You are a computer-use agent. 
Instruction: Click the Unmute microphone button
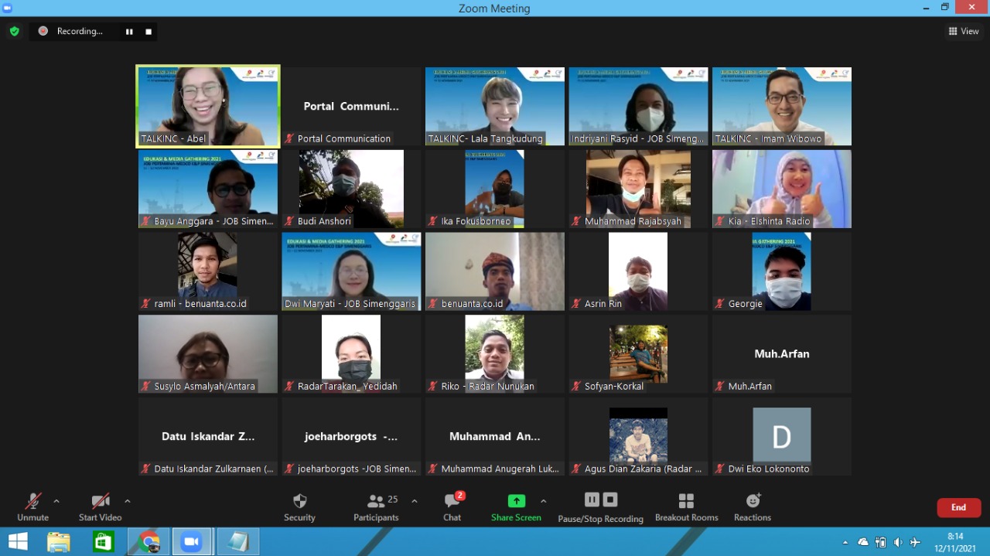[32, 507]
